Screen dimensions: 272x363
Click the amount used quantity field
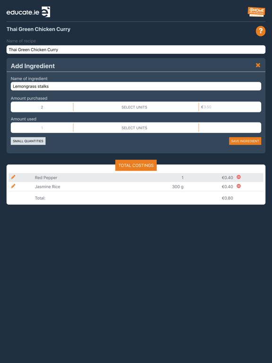click(x=42, y=128)
